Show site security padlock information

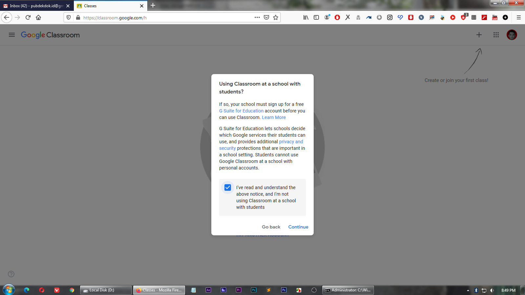point(78,17)
